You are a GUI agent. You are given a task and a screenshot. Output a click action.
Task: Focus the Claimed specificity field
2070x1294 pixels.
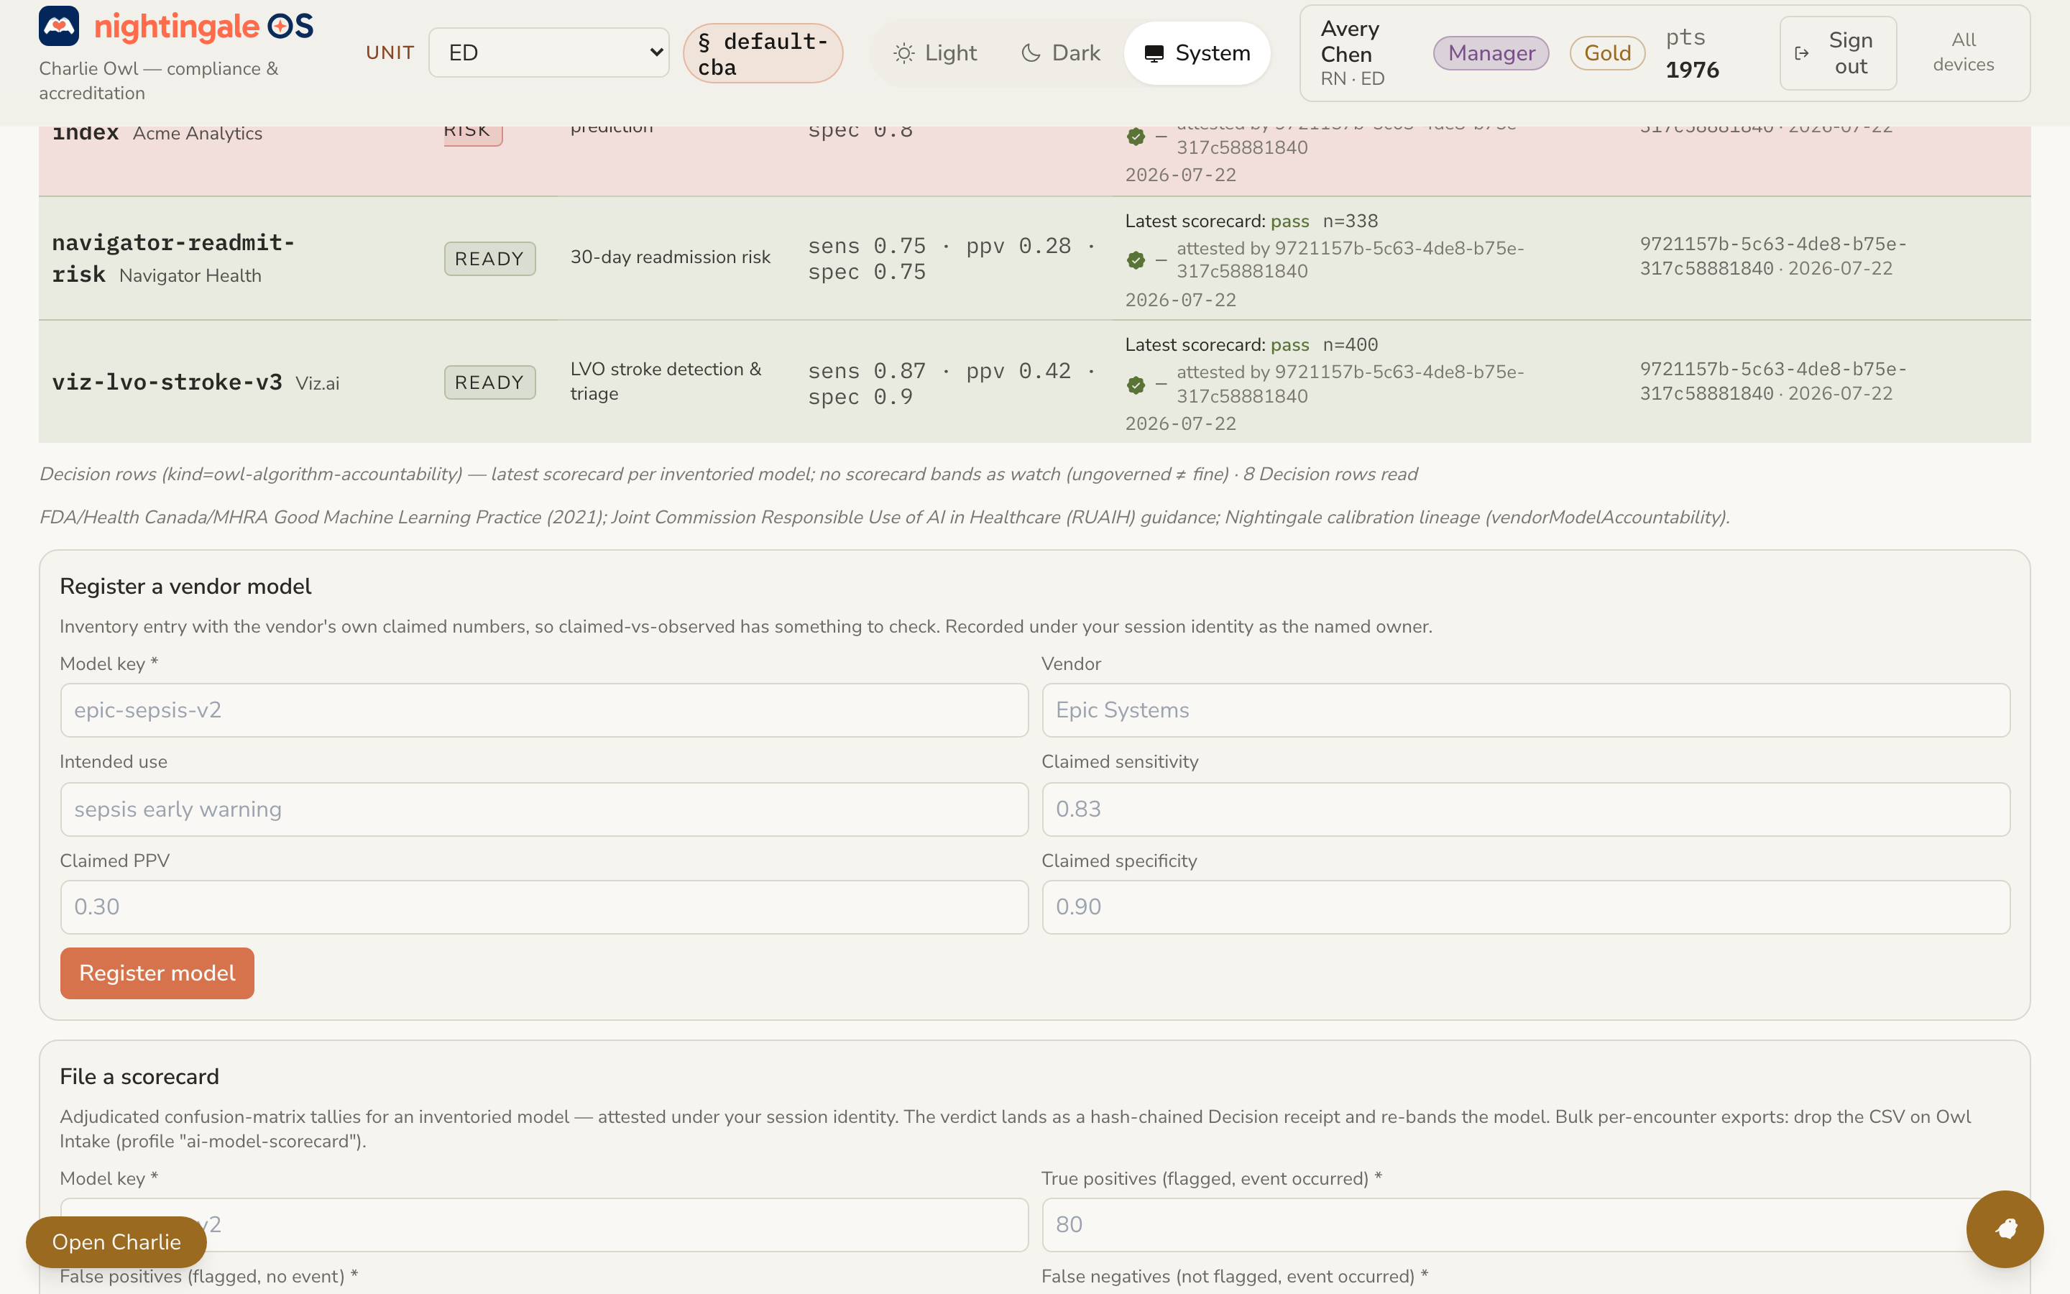(1526, 907)
